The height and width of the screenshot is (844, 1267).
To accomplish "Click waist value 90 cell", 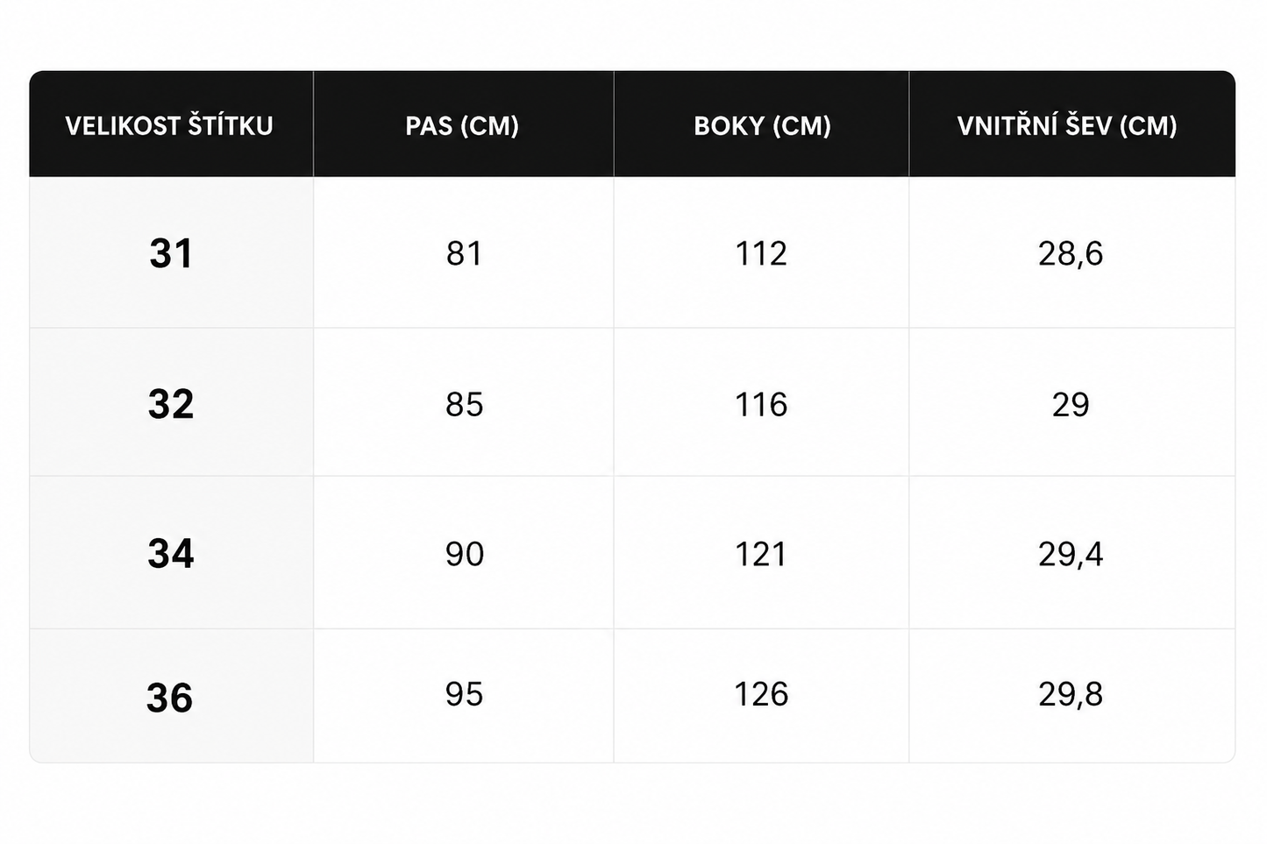I will point(463,553).
